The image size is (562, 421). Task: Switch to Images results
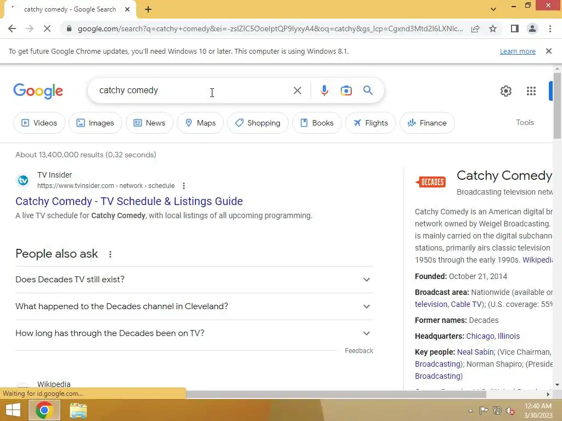point(95,123)
